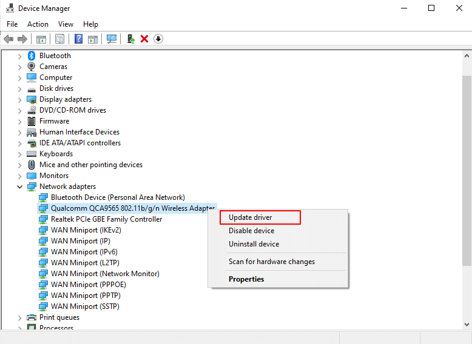Click the red X Uninstall device icon

[x=144, y=39]
